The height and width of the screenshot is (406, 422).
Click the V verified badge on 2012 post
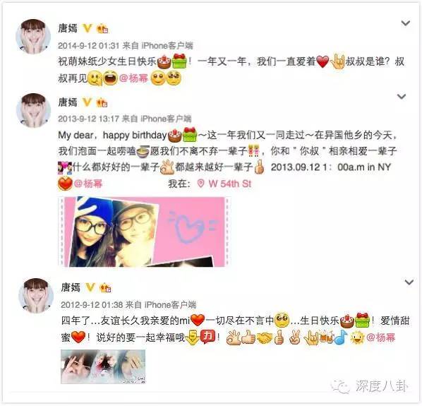click(90, 287)
